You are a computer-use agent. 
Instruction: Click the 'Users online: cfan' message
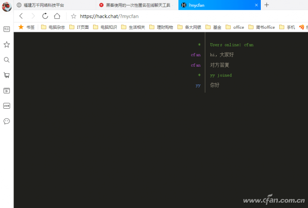(232, 45)
